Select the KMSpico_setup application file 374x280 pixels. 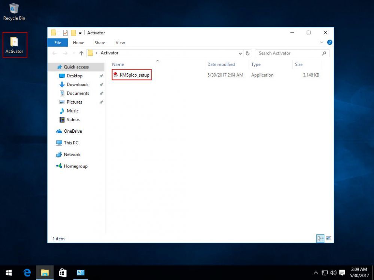132,75
